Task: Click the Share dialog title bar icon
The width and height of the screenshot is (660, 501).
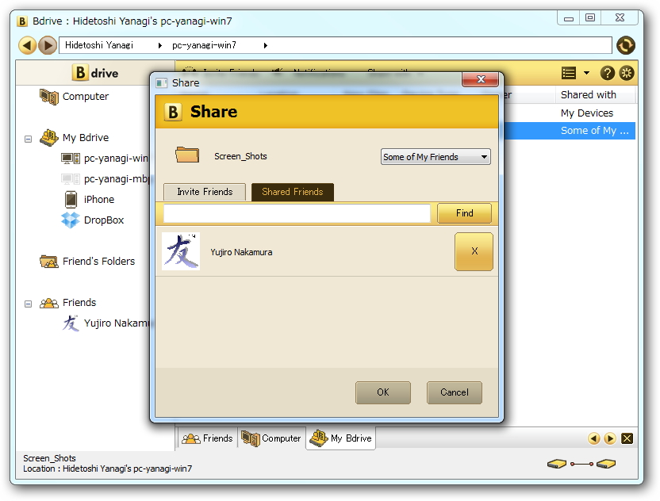Action: click(162, 83)
